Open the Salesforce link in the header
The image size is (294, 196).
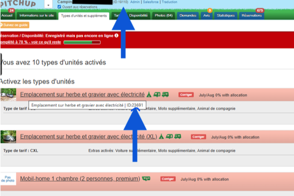(151, 2)
